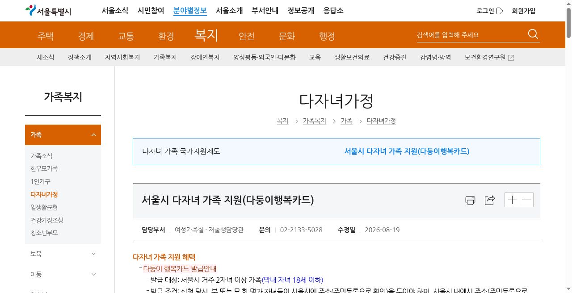
Task: Open 일생활균형 in the sidebar
Action: [44, 207]
